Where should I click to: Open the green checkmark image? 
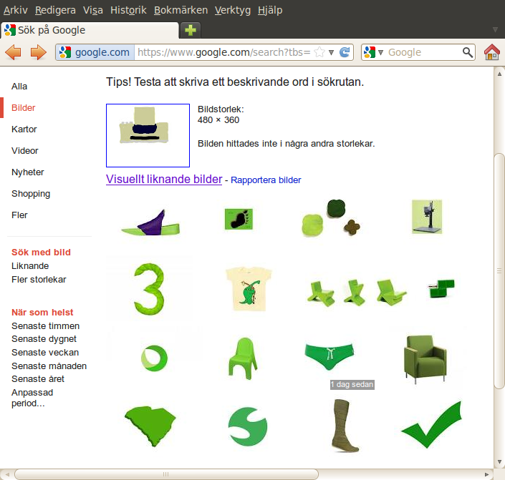tap(431, 424)
